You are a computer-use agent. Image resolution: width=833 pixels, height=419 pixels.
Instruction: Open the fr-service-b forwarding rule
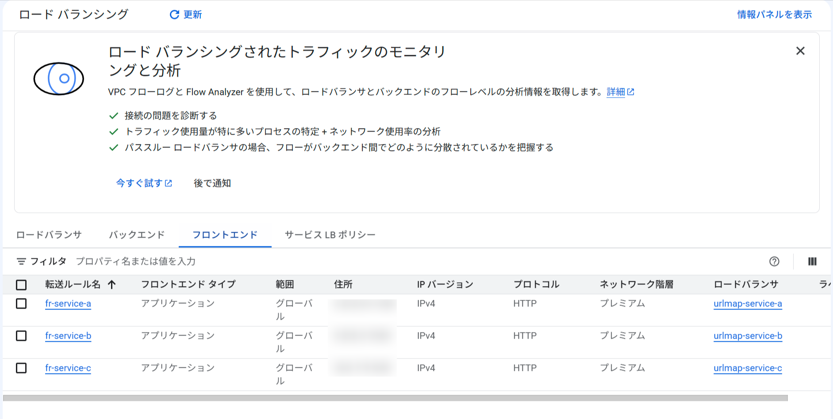tap(68, 336)
